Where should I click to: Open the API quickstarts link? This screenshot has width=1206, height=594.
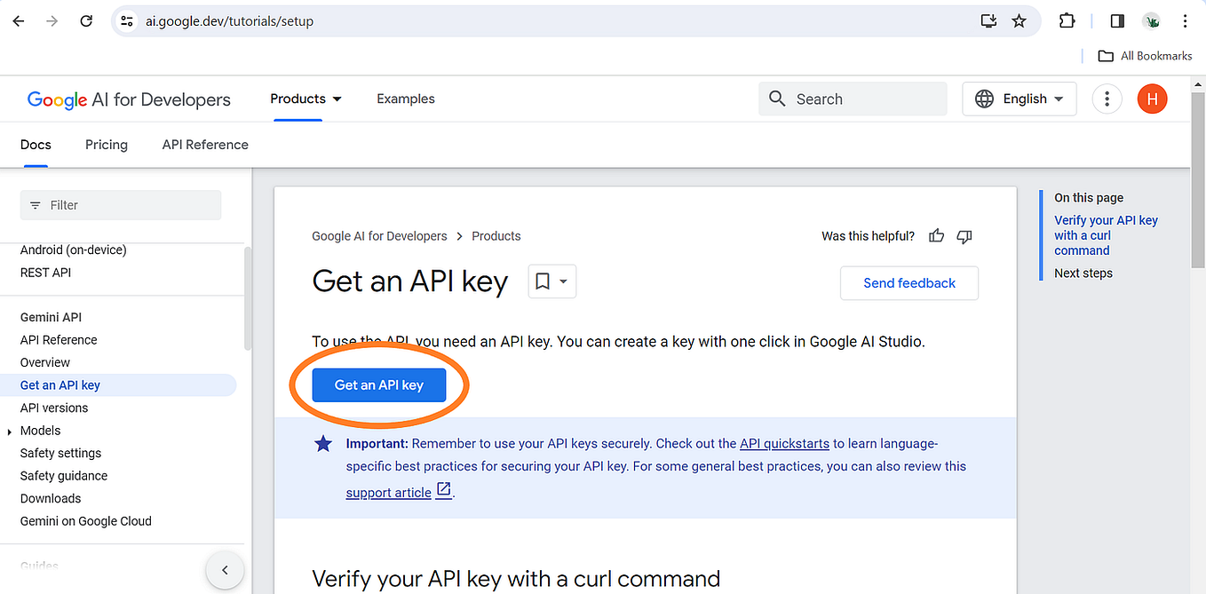coord(784,443)
